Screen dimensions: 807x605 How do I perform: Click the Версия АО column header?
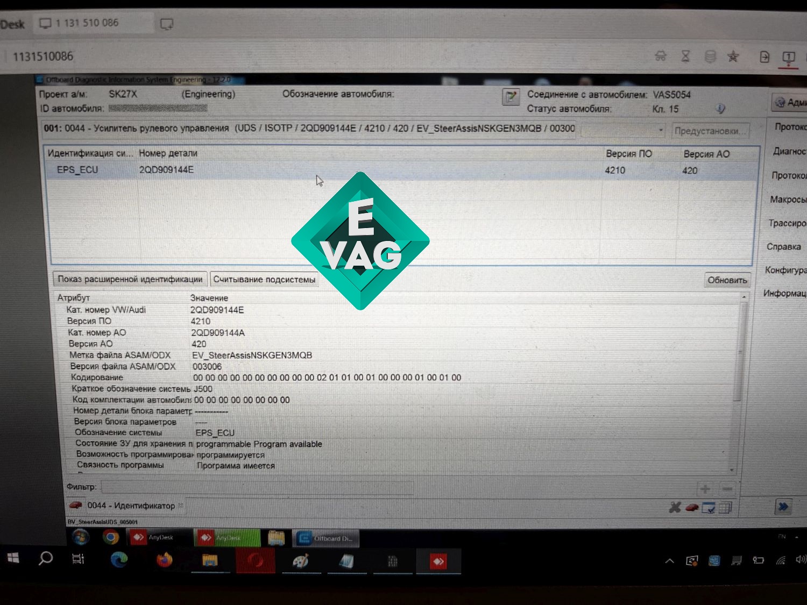pyautogui.click(x=706, y=154)
